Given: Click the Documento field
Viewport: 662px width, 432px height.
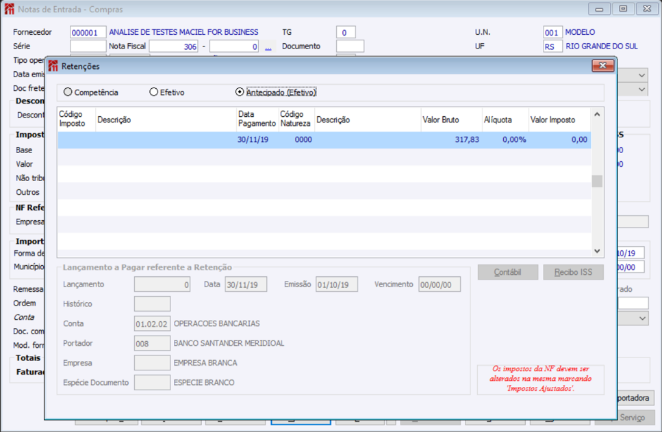Looking at the screenshot, I should pos(350,46).
